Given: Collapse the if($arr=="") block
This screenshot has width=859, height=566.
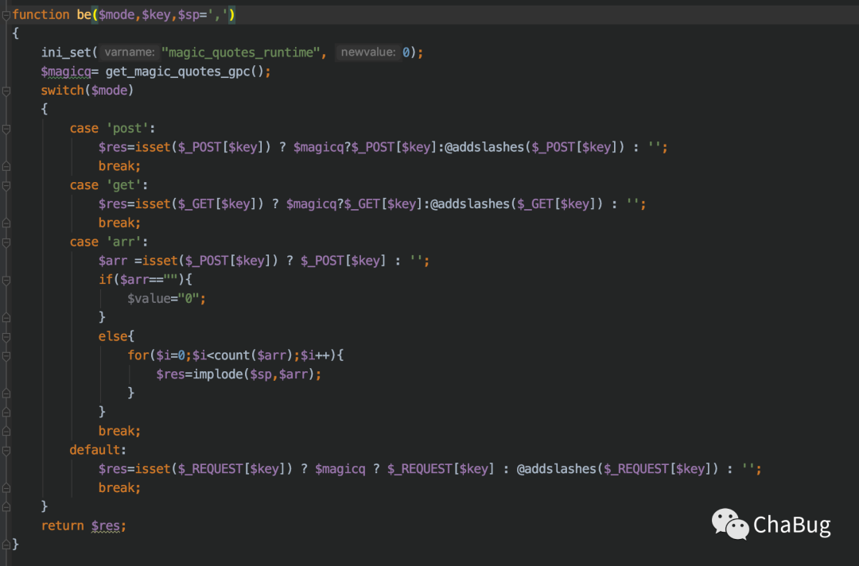Looking at the screenshot, I should 6,279.
